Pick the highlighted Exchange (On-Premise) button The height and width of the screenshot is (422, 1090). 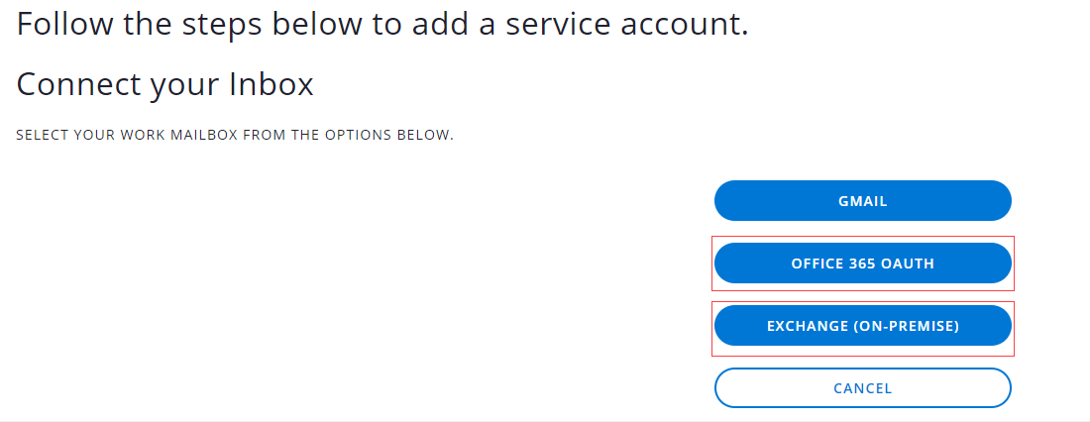pyautogui.click(x=862, y=326)
